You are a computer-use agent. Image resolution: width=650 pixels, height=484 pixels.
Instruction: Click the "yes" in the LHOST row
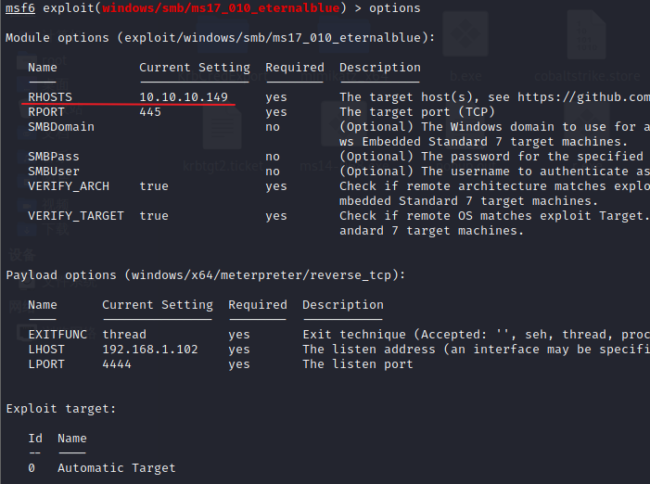tap(239, 350)
